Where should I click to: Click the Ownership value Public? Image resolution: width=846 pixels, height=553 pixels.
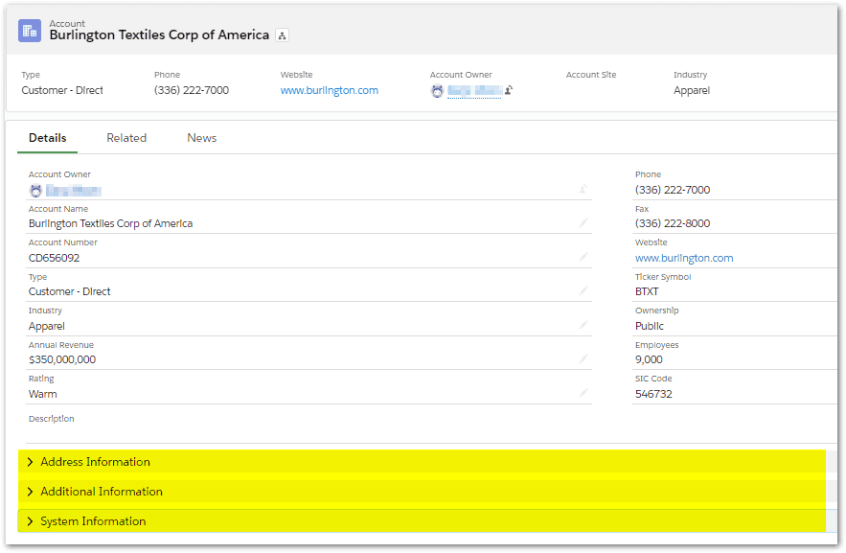[650, 326]
